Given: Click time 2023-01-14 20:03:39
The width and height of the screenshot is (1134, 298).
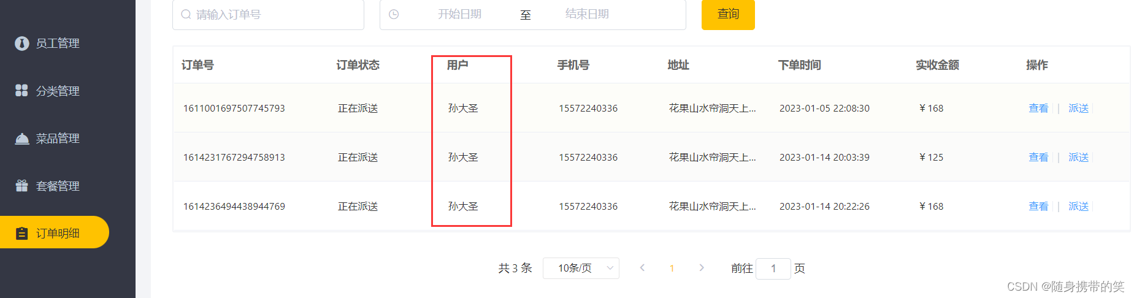Looking at the screenshot, I should [x=824, y=158].
